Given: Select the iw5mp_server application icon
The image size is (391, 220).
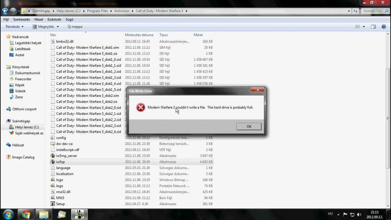Looking at the screenshot, I should 53,156.
